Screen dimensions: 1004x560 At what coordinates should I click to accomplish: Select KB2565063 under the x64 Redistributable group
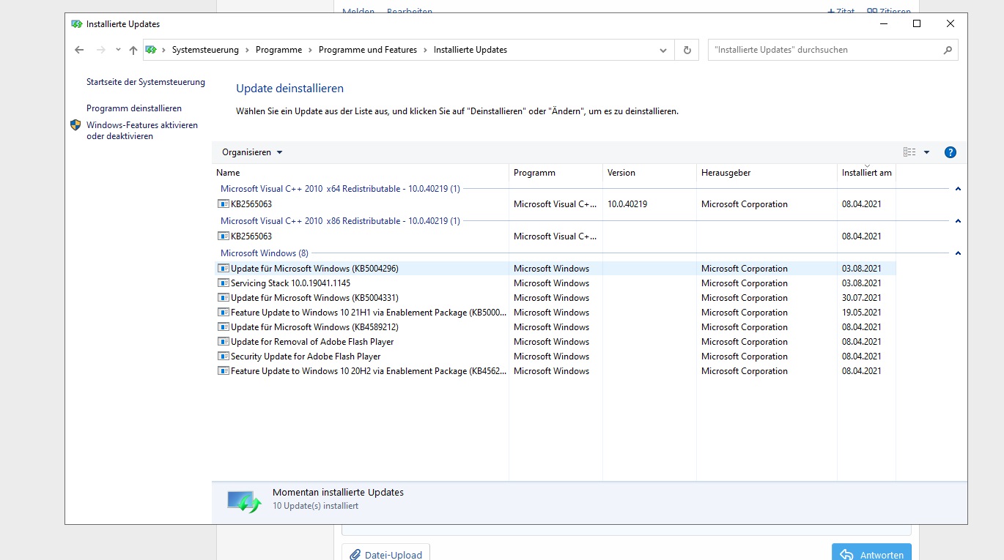click(x=555, y=204)
